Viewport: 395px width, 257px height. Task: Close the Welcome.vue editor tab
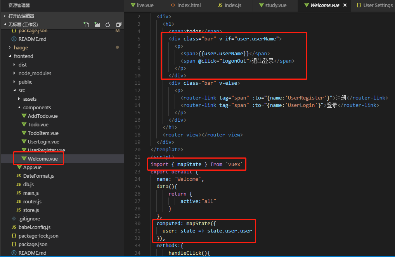click(x=345, y=5)
